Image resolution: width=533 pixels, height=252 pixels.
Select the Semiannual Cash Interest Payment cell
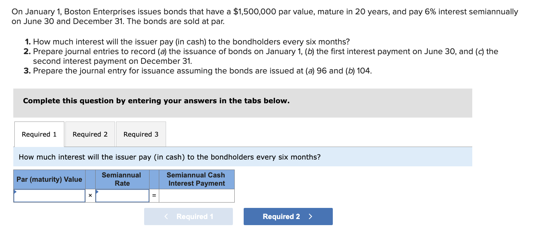[x=196, y=195]
